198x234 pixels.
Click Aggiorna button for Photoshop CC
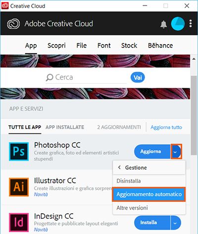(152, 152)
